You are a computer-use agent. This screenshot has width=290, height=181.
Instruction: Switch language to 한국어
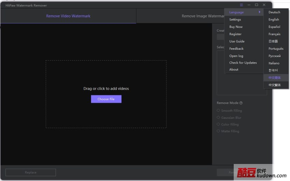click(x=276, y=70)
